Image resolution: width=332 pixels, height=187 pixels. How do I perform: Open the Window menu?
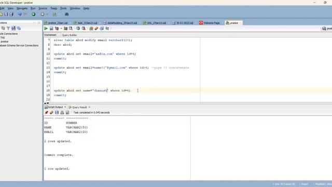click(75, 8)
